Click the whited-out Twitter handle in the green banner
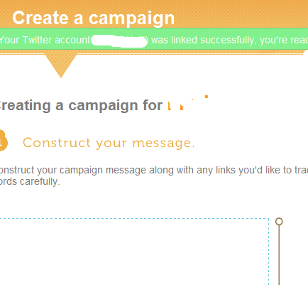Screen dimensions: 308x285 [119, 41]
